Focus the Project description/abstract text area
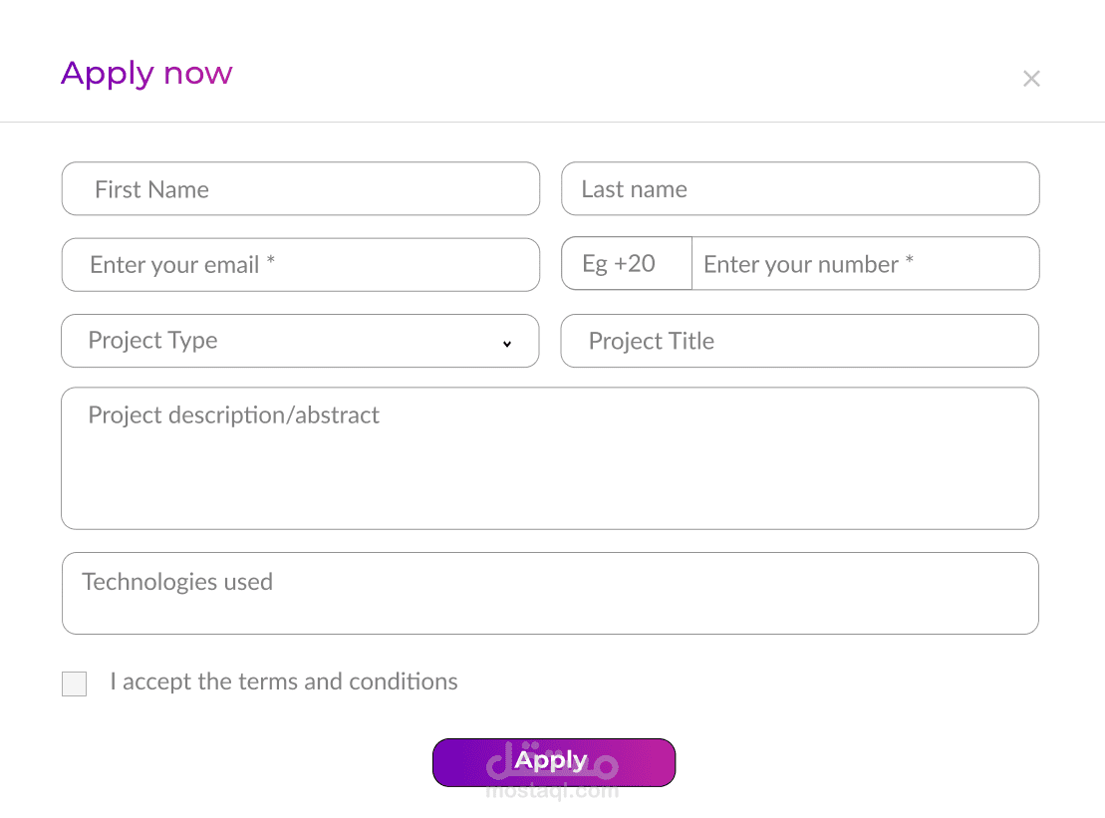The image size is (1105, 818). pyautogui.click(x=549, y=458)
